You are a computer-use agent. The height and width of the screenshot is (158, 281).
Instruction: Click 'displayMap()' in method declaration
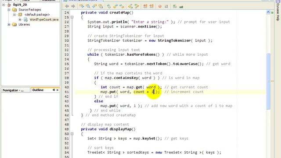pos(122,129)
